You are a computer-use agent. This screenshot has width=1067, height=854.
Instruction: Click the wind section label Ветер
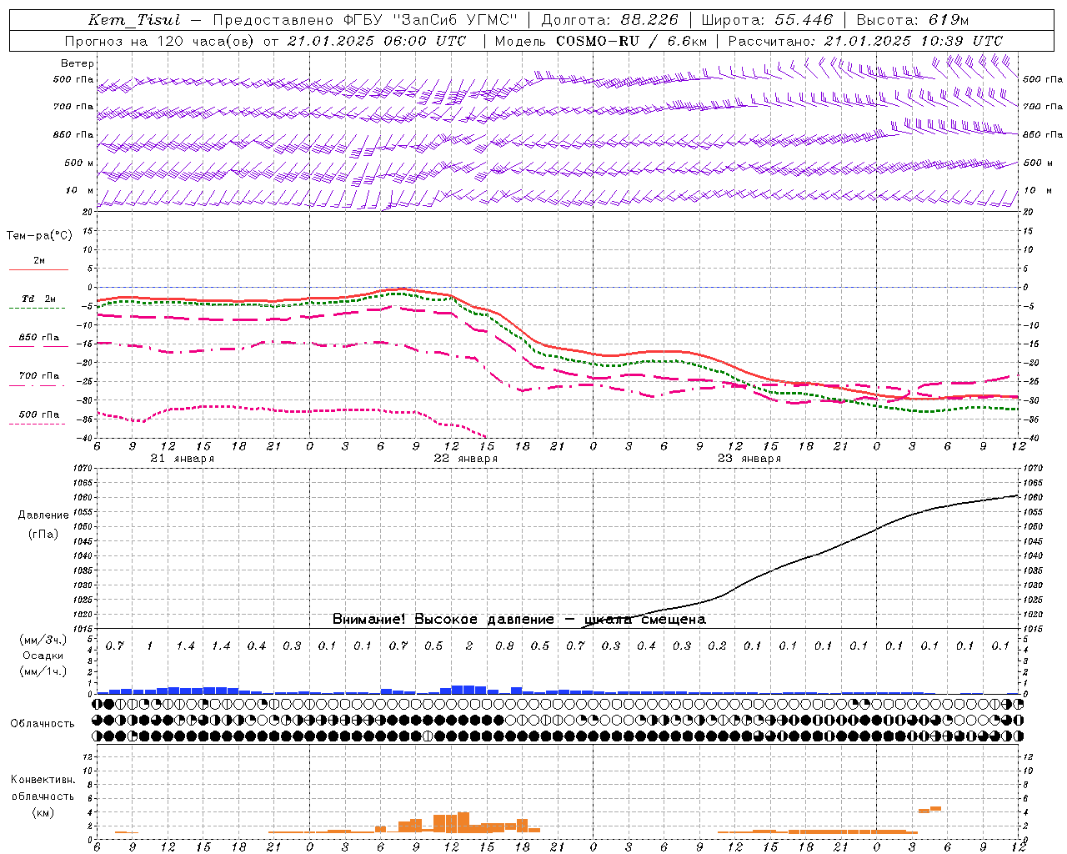[78, 63]
